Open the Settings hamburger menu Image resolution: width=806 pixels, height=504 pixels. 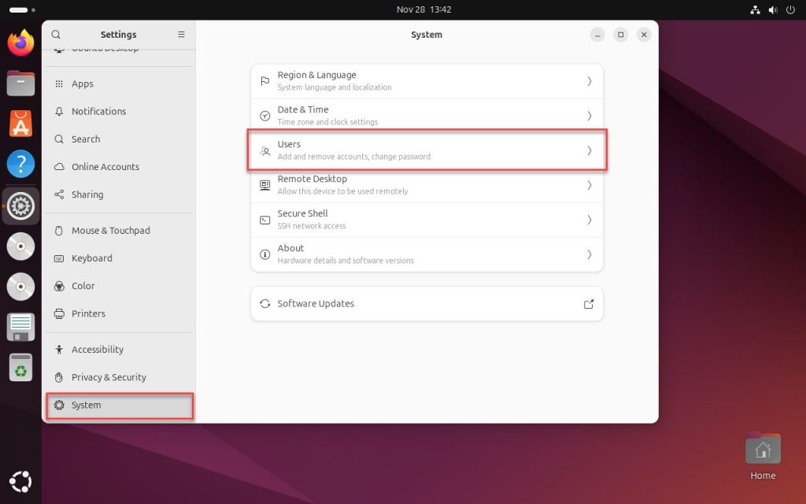pyautogui.click(x=181, y=35)
